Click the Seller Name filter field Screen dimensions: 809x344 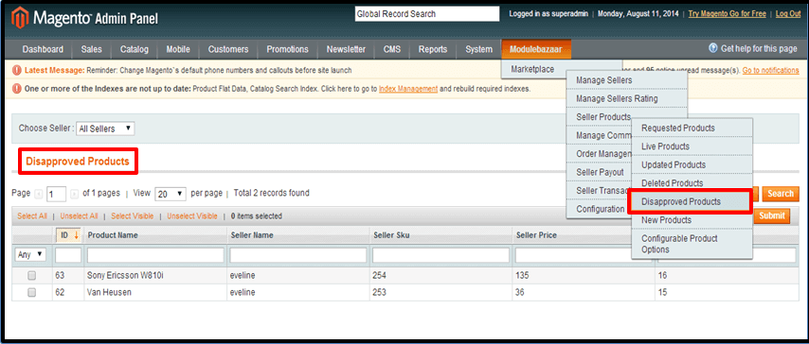(298, 254)
